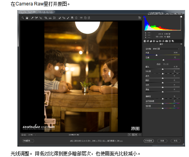Select the Graduated Filter tool
Image resolution: width=189 pixels, height=157 pixels.
click(x=72, y=18)
